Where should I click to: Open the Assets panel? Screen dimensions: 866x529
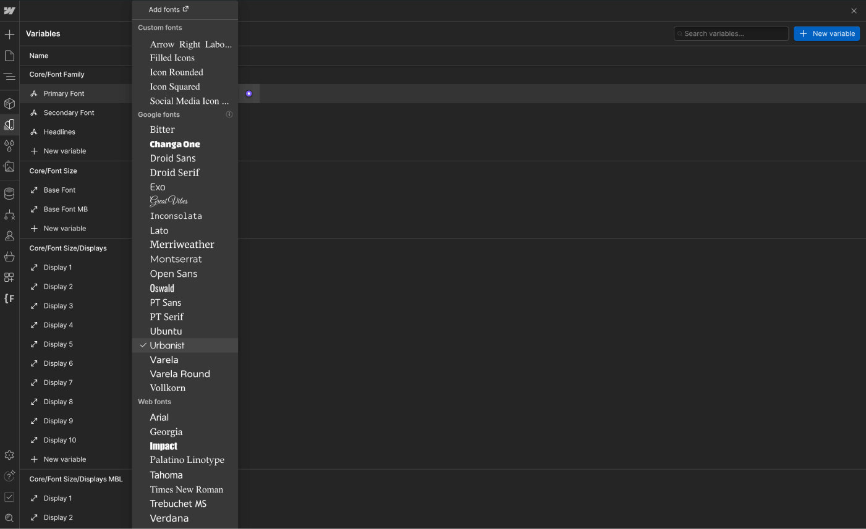click(9, 167)
